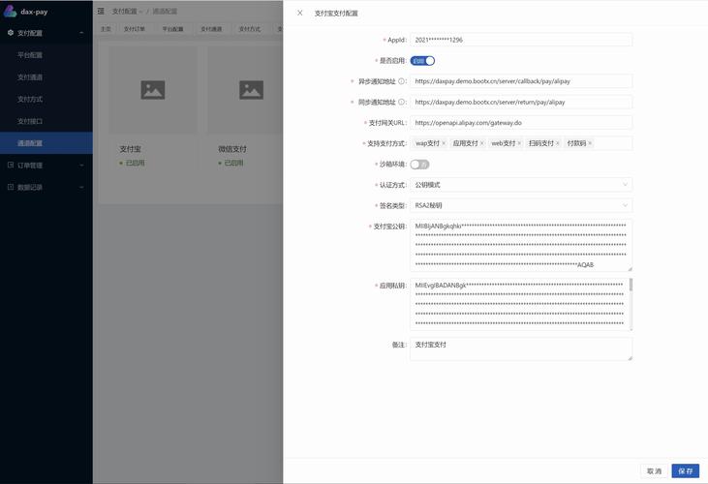
Task: Click the dax-pay title text
Action: click(x=34, y=12)
